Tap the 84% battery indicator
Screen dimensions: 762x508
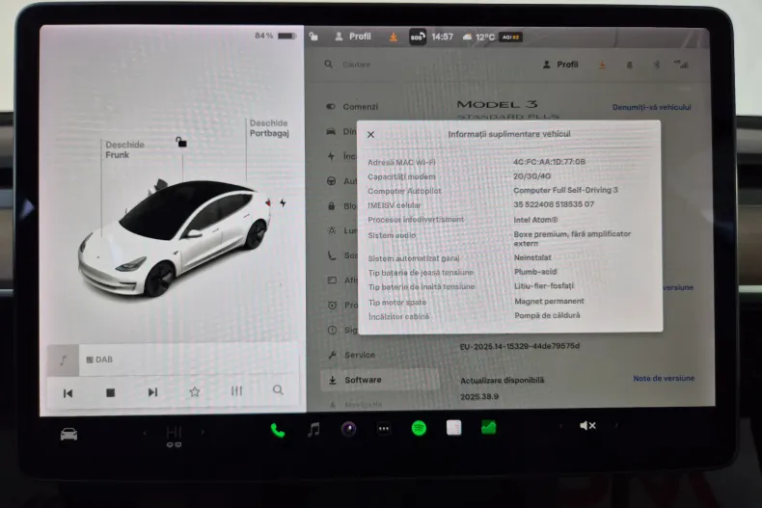275,36
